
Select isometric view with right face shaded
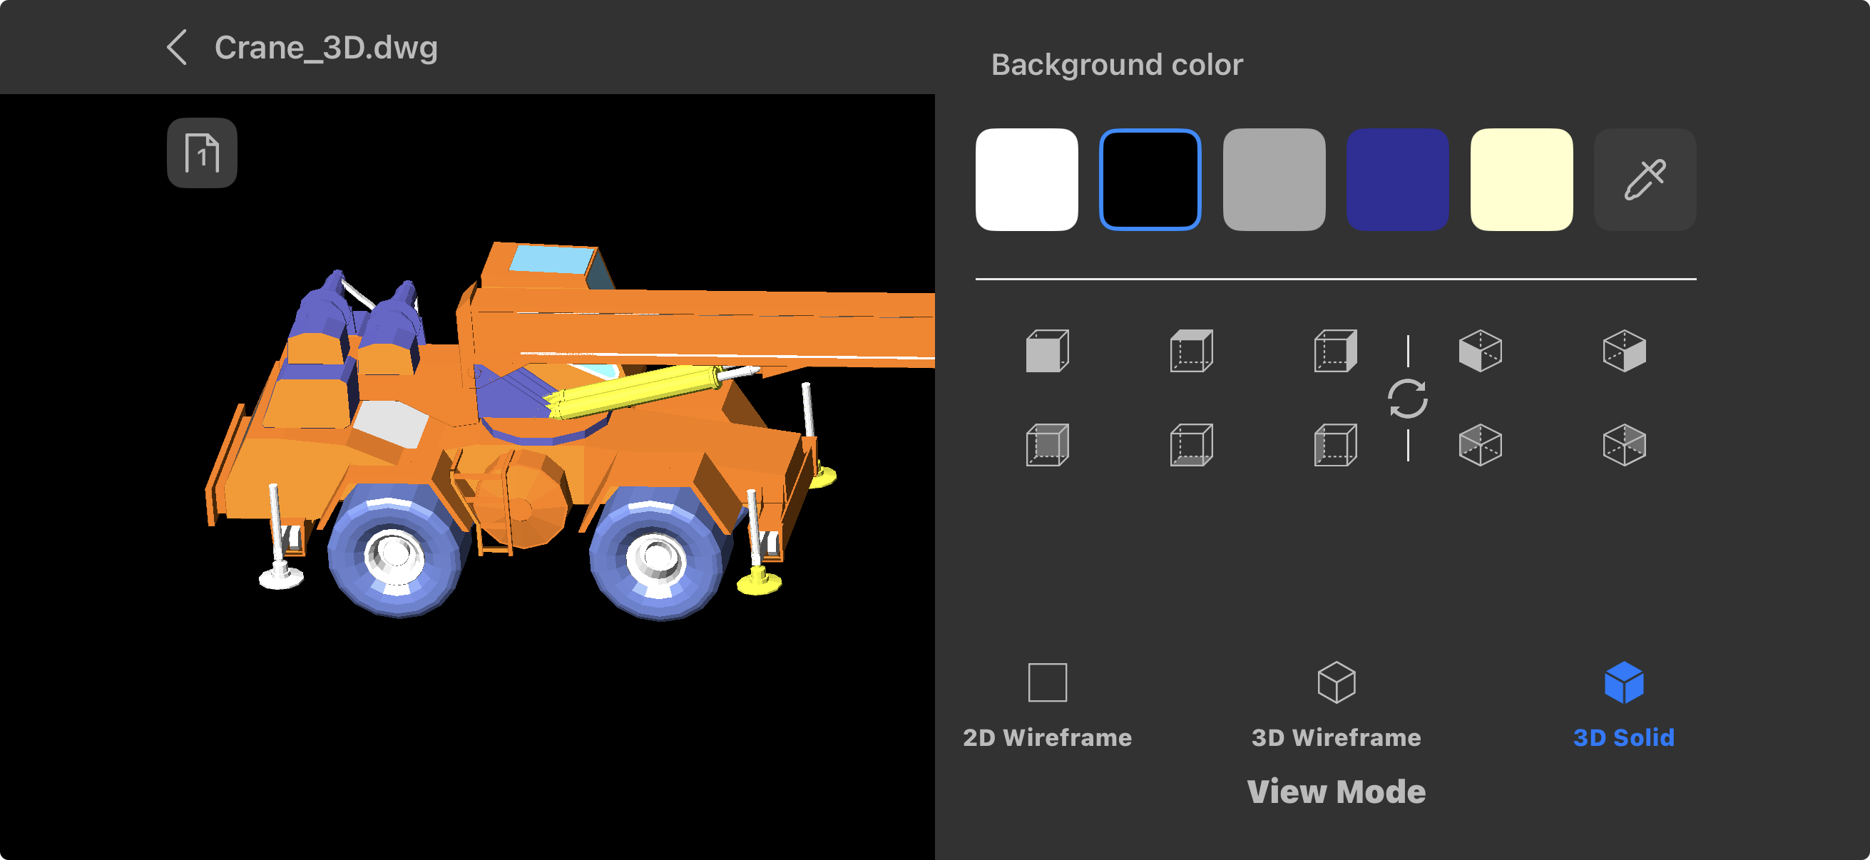pyautogui.click(x=1624, y=352)
